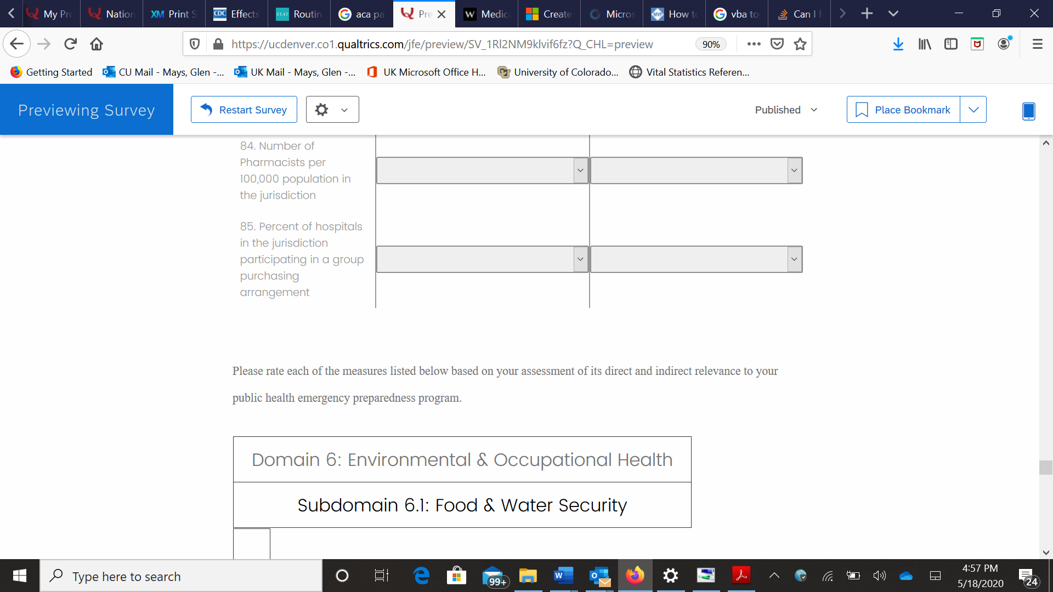This screenshot has width=1053, height=592.
Task: Switch to the Effects CDC tab
Action: 236,14
